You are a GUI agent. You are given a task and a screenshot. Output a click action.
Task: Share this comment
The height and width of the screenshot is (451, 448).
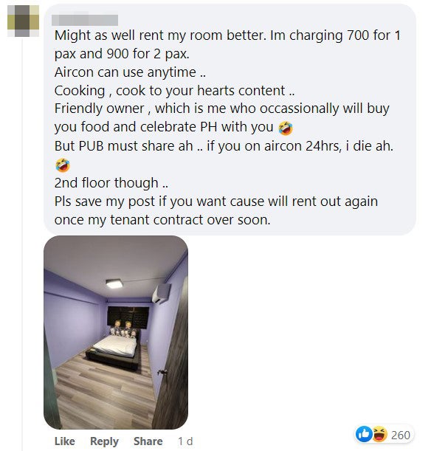(x=148, y=441)
